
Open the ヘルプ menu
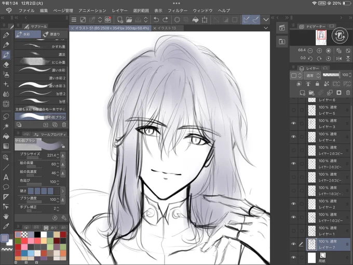224,10
